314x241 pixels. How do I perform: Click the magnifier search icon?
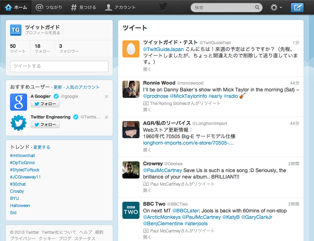click(x=257, y=7)
